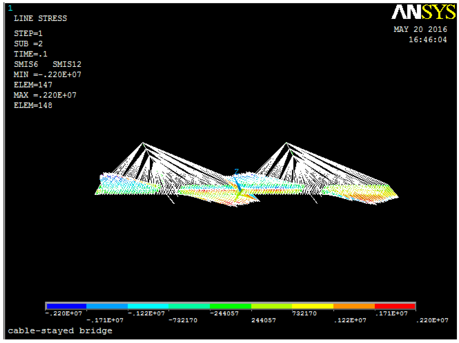This screenshot has width=459, height=343.
Task: Click the right bridge tower apex
Action: [286, 143]
